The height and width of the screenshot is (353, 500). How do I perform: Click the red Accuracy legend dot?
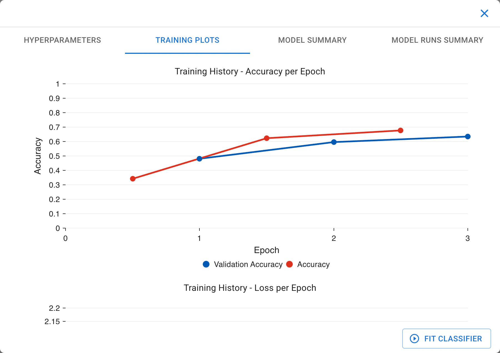click(x=289, y=264)
